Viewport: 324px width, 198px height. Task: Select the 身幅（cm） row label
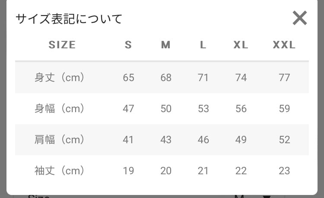[59, 109]
